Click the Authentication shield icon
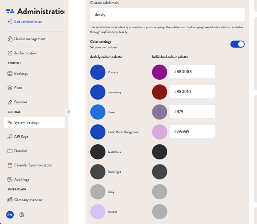The image size is (257, 224). [x=10, y=53]
